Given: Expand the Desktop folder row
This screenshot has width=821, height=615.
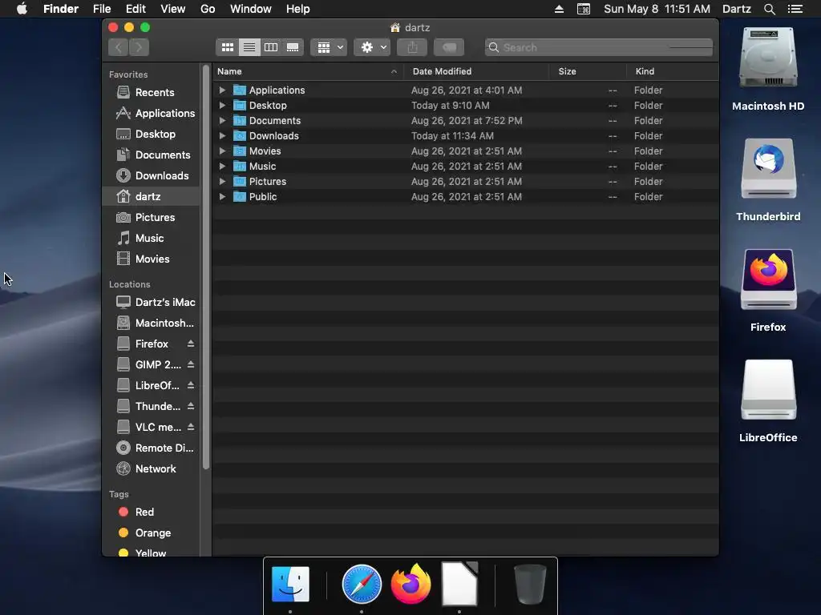Looking at the screenshot, I should [x=223, y=106].
